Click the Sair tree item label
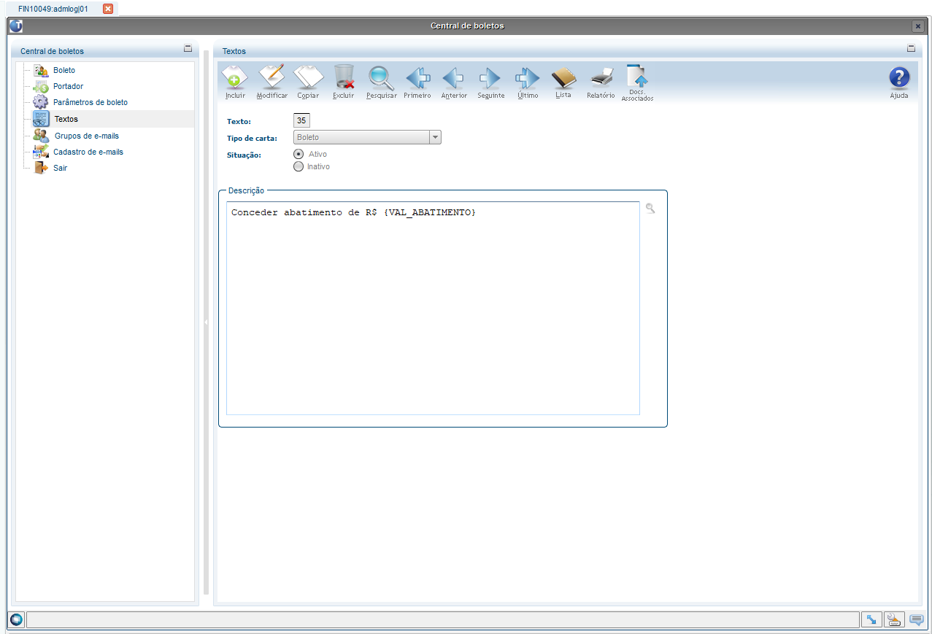 [61, 168]
